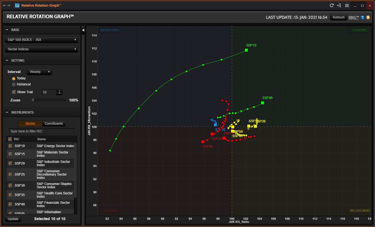Click the Relative Rotation Graph app icon
The width and height of the screenshot is (375, 227).
[17, 6]
